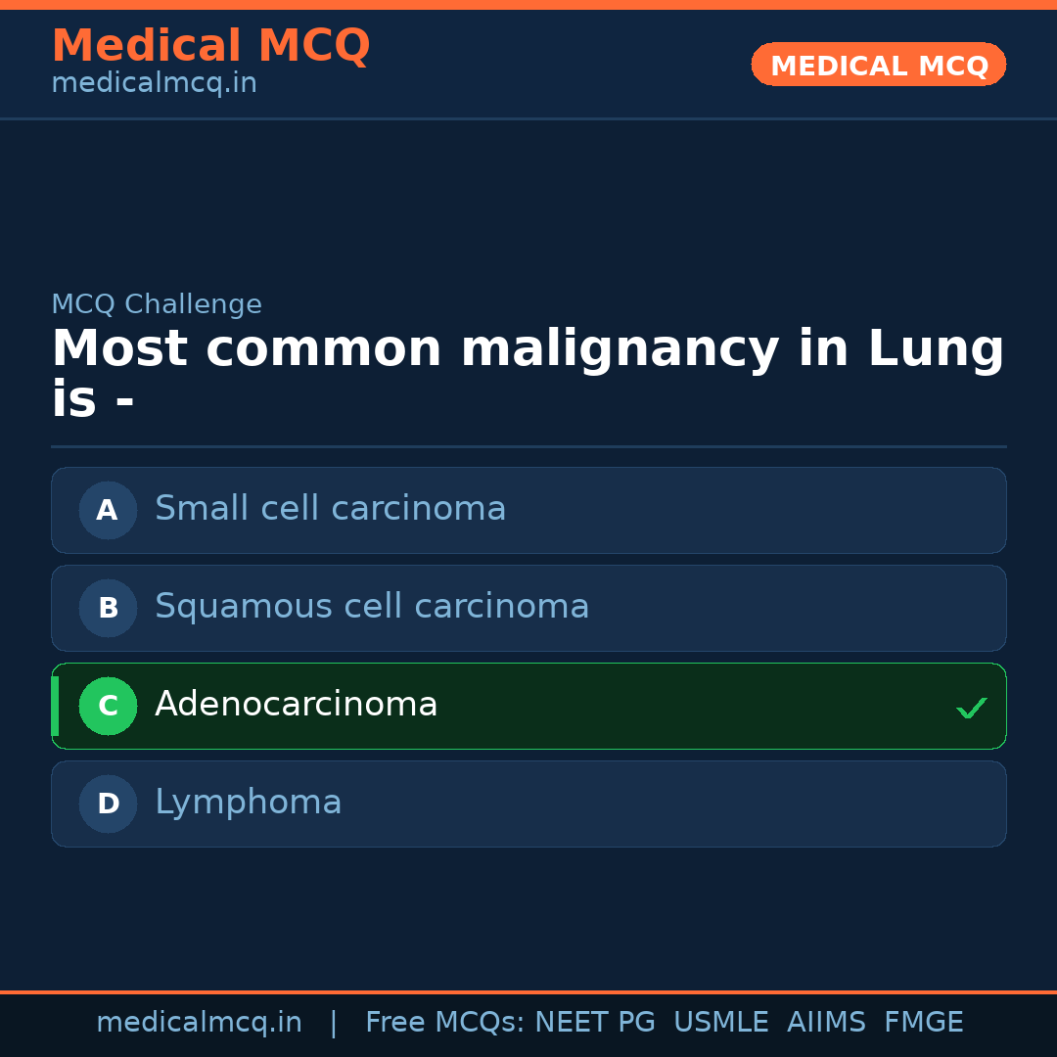Image resolution: width=1057 pixels, height=1057 pixels.
Task: Open medicalmcq.in link below header title
Action: coord(154,84)
